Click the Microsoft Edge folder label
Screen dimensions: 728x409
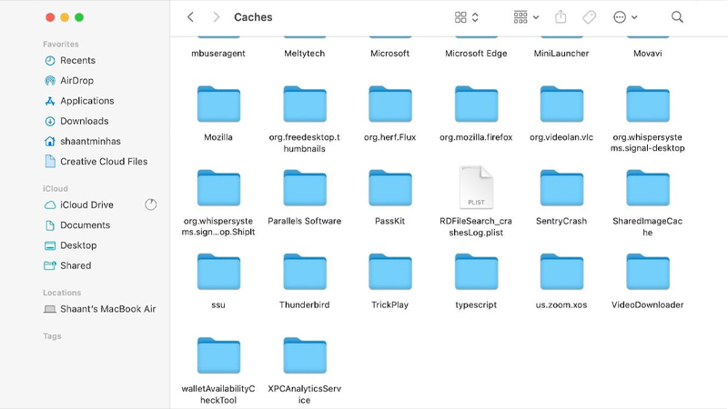(x=476, y=54)
